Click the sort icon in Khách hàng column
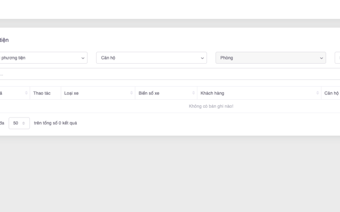The image size is (340, 212). [317, 93]
